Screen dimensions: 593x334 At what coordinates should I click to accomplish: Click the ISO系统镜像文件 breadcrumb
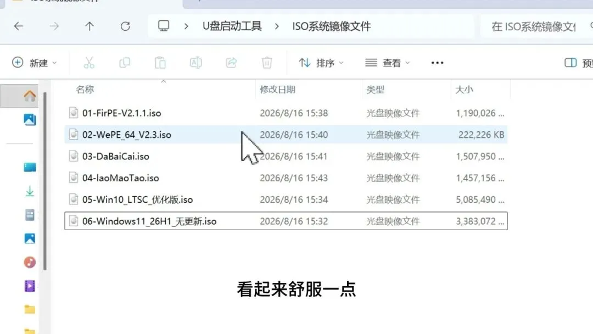(332, 26)
